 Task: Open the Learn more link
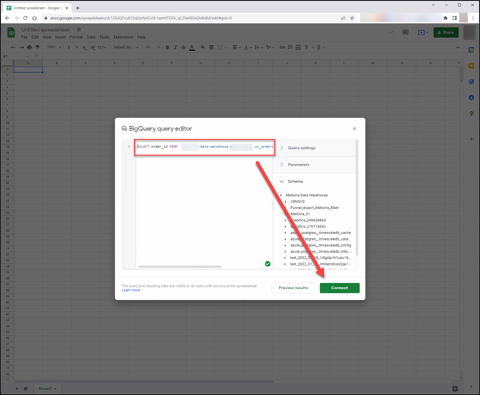(x=131, y=290)
